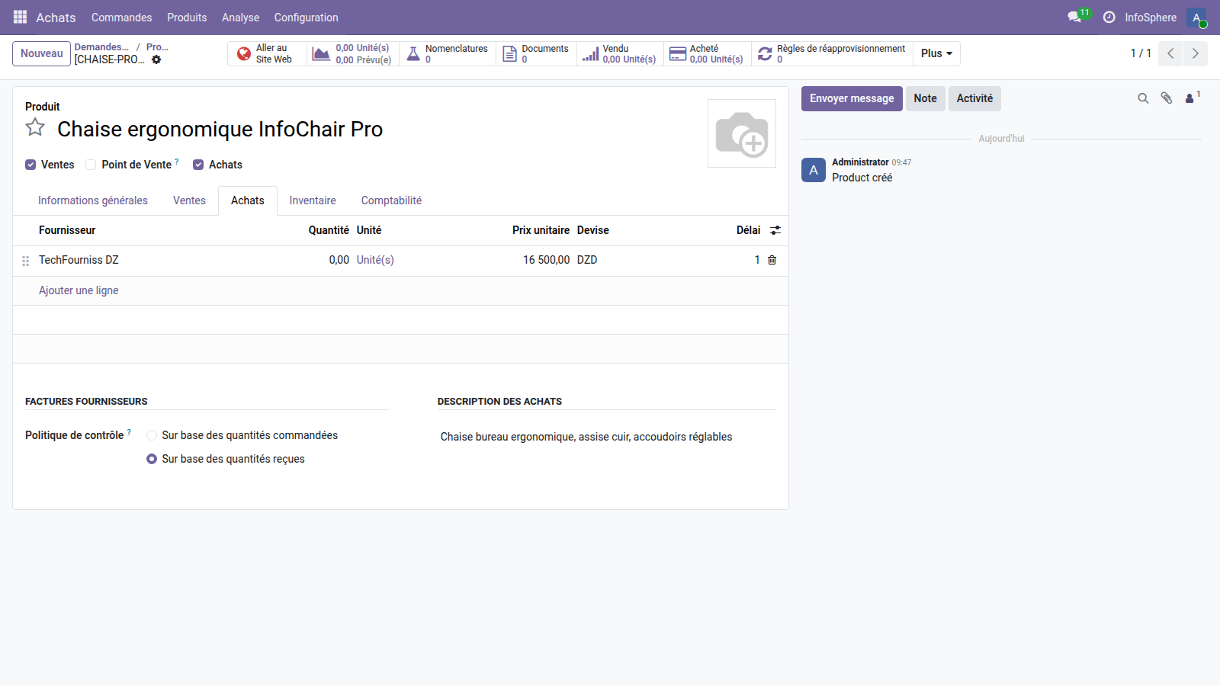Open conversations chat icon in top bar
This screenshot has height=686, width=1220.
click(x=1074, y=17)
